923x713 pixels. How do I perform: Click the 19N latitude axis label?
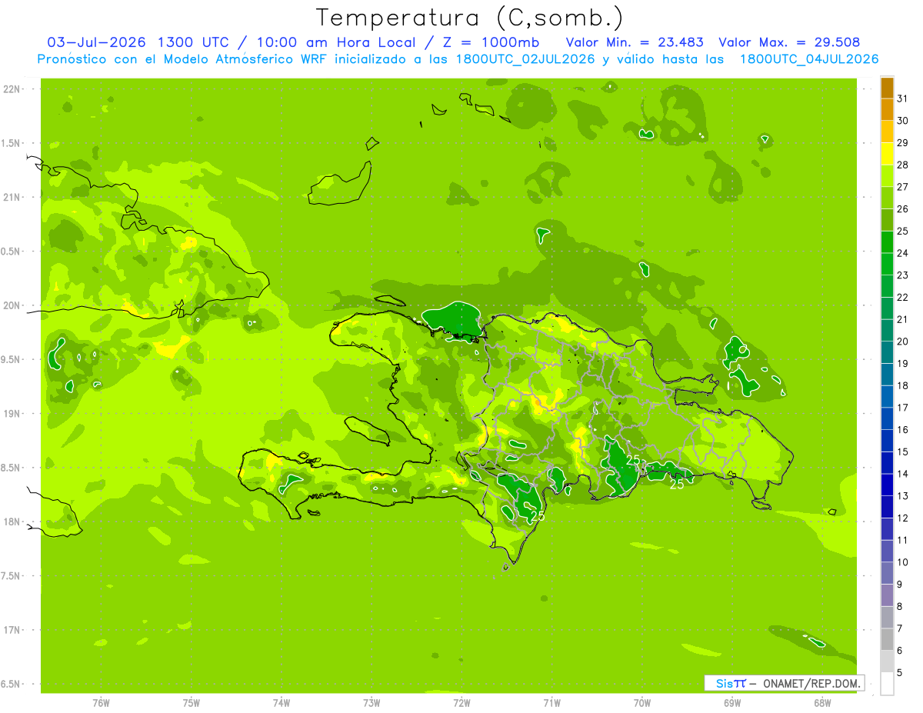point(13,413)
